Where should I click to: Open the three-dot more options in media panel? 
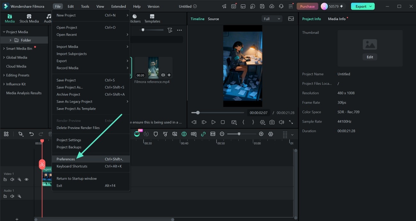tap(179, 30)
